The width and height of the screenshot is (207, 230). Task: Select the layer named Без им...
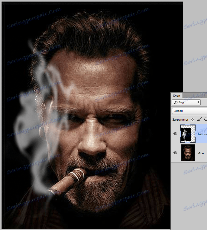[202, 134]
